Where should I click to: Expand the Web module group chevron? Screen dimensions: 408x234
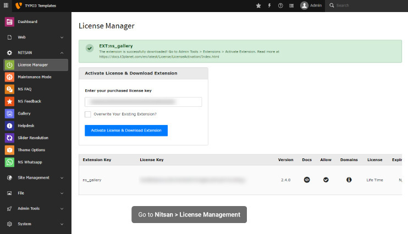(62, 37)
